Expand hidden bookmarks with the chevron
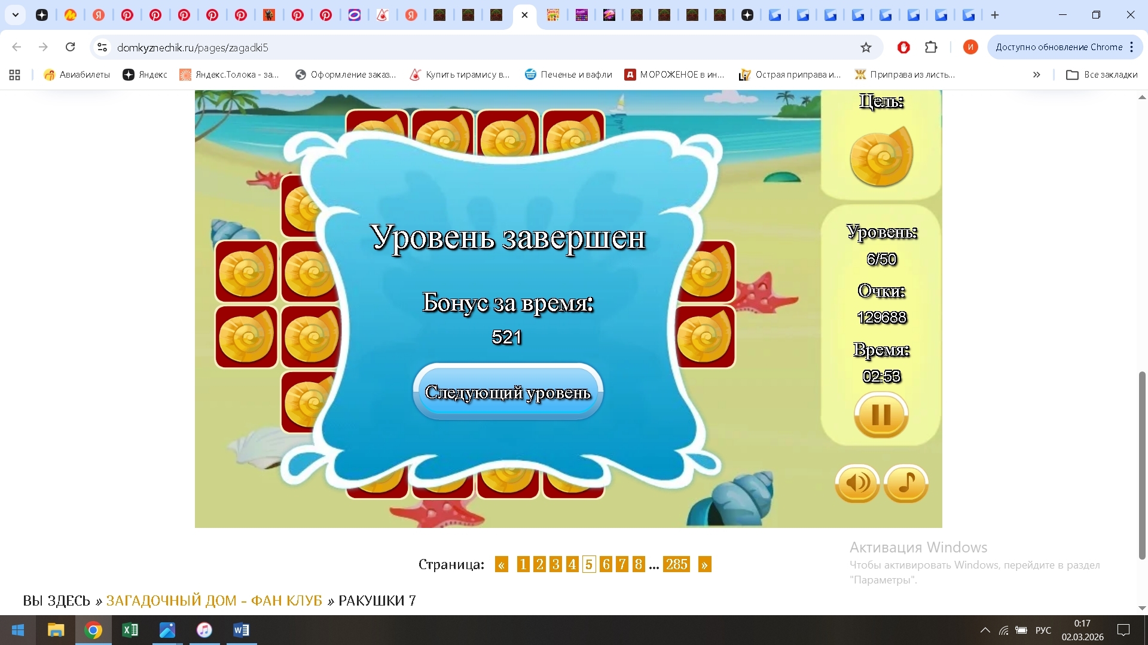Viewport: 1148px width, 645px height. [1036, 75]
